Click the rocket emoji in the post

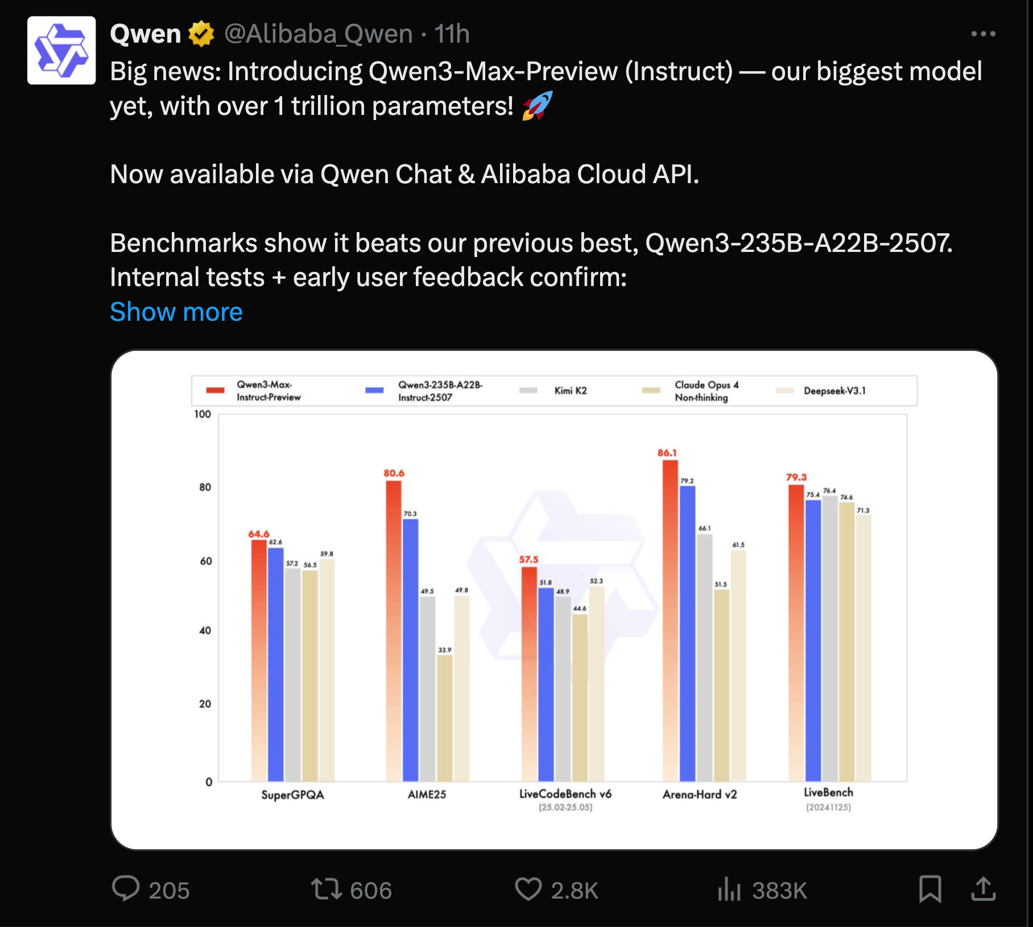pyautogui.click(x=537, y=106)
